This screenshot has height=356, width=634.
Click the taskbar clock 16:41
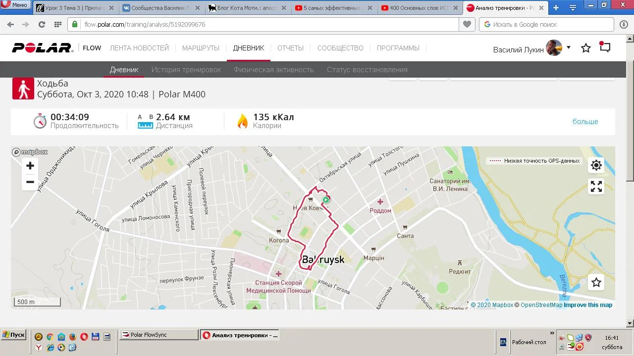click(x=612, y=338)
